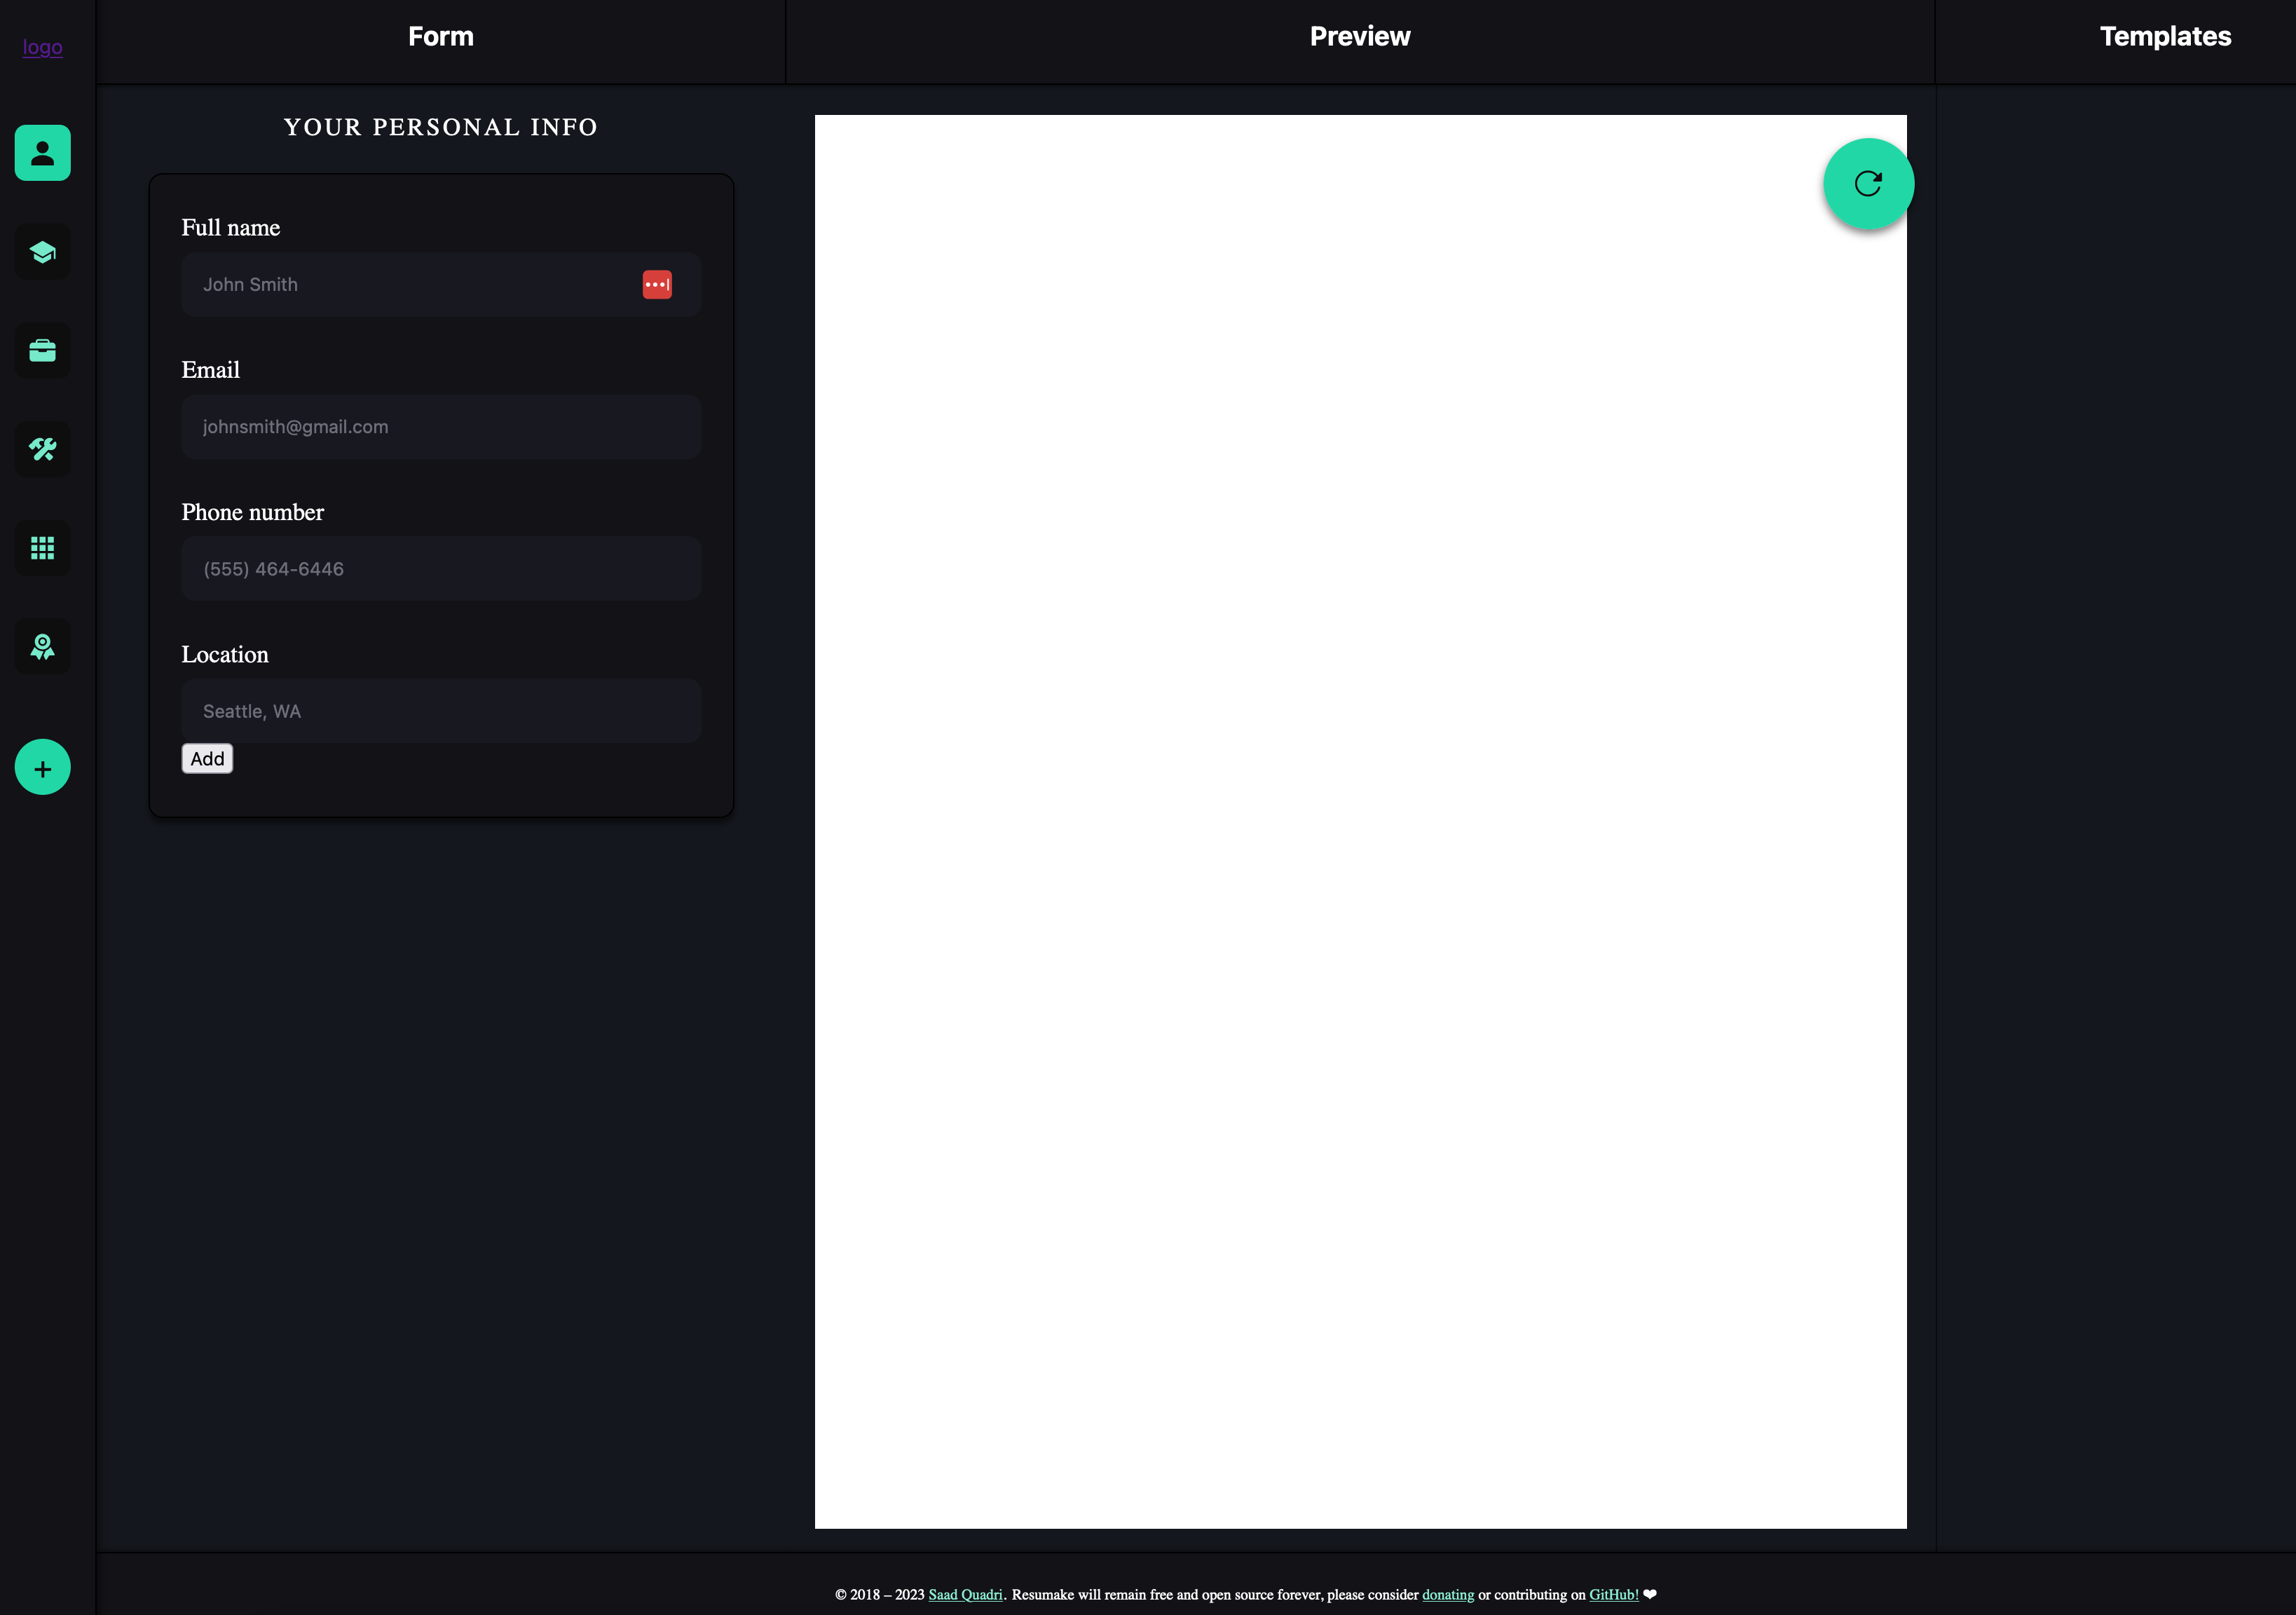Switch to the Form tab
The image size is (2296, 1615).
point(440,37)
